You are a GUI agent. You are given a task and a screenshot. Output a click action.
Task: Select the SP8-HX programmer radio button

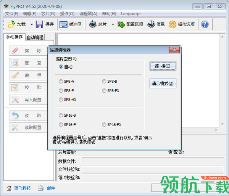(x=61, y=100)
